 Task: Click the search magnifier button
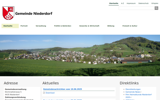click(x=156, y=8)
